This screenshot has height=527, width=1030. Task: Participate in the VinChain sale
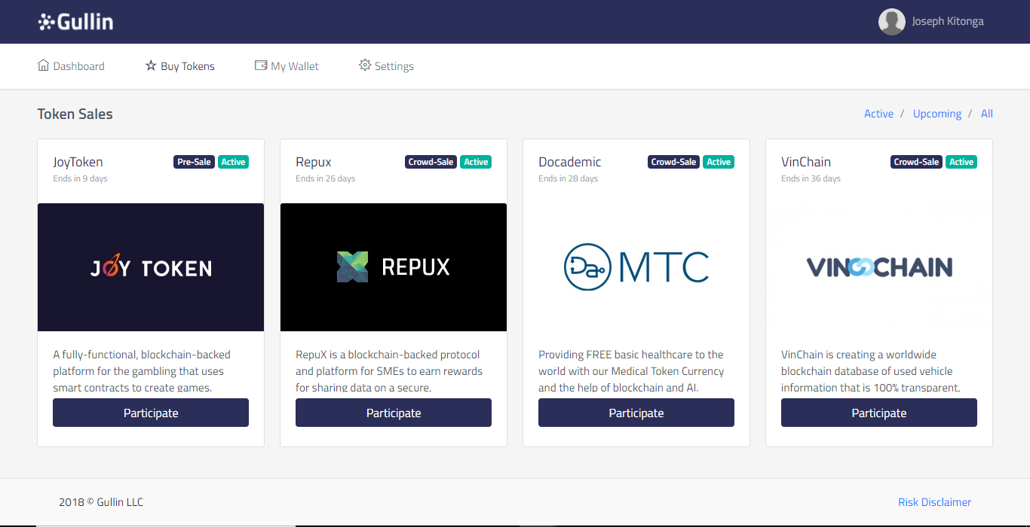879,413
